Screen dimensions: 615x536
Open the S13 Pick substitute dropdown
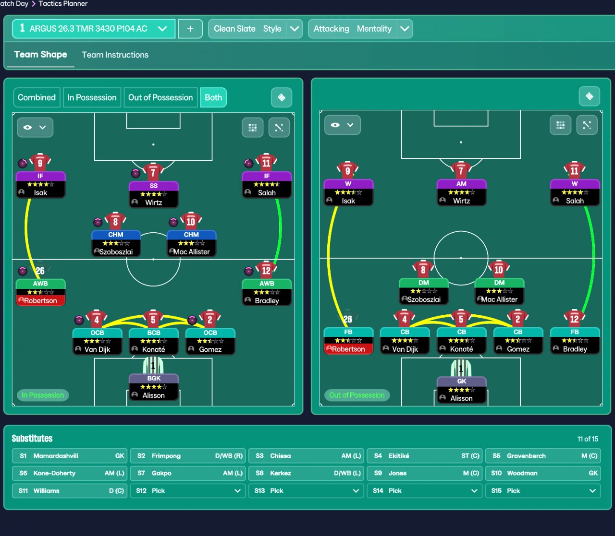pyautogui.click(x=306, y=491)
